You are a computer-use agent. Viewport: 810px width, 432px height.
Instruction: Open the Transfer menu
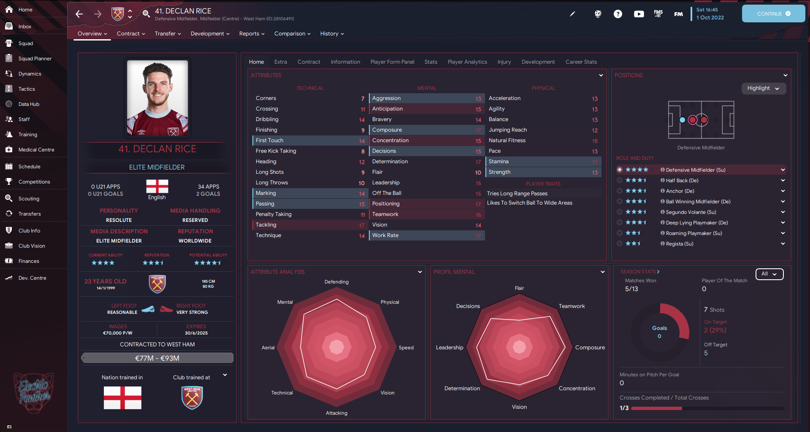click(x=168, y=34)
